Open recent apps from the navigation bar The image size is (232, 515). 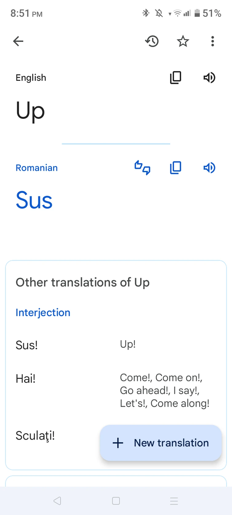[x=174, y=501]
